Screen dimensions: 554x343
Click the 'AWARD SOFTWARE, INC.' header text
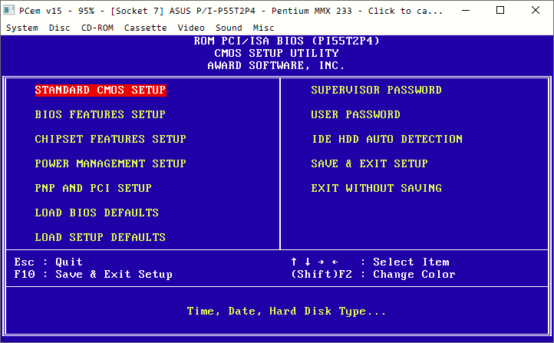276,65
